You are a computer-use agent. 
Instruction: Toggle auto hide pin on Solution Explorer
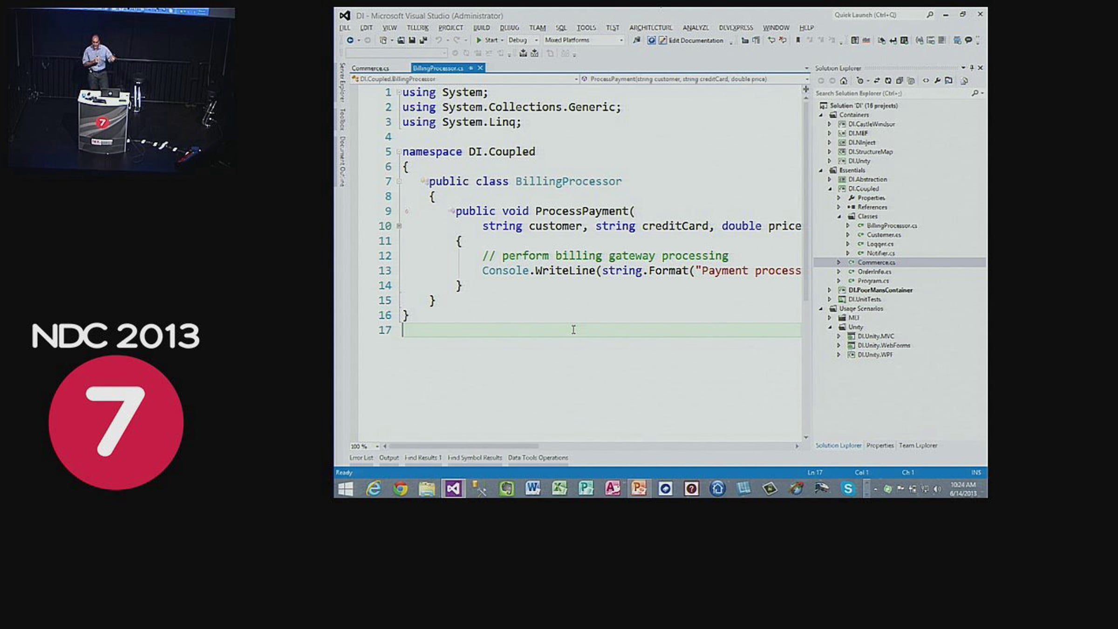point(972,68)
